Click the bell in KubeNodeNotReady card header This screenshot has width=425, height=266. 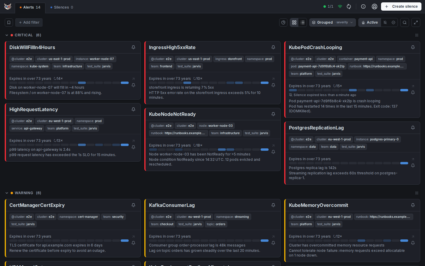tap(273, 114)
